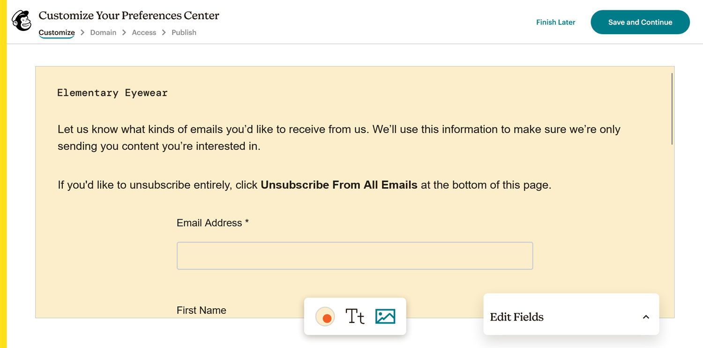Go to the Access step

coord(144,32)
